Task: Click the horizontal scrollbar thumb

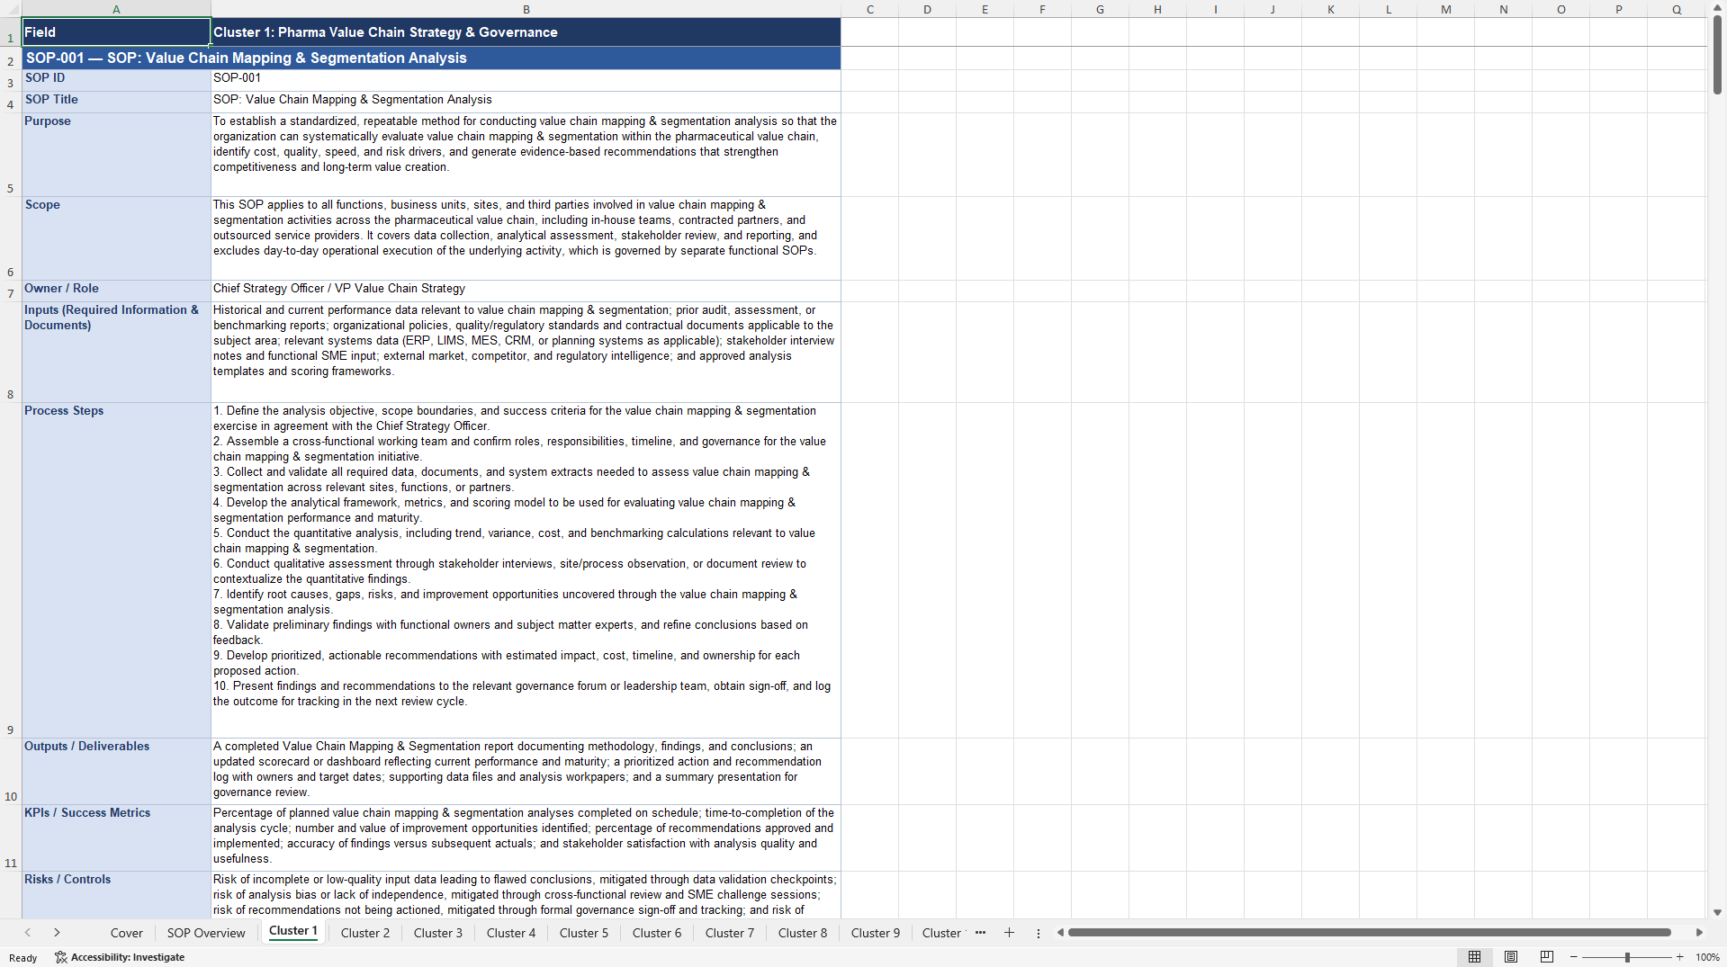Action: (x=1369, y=933)
